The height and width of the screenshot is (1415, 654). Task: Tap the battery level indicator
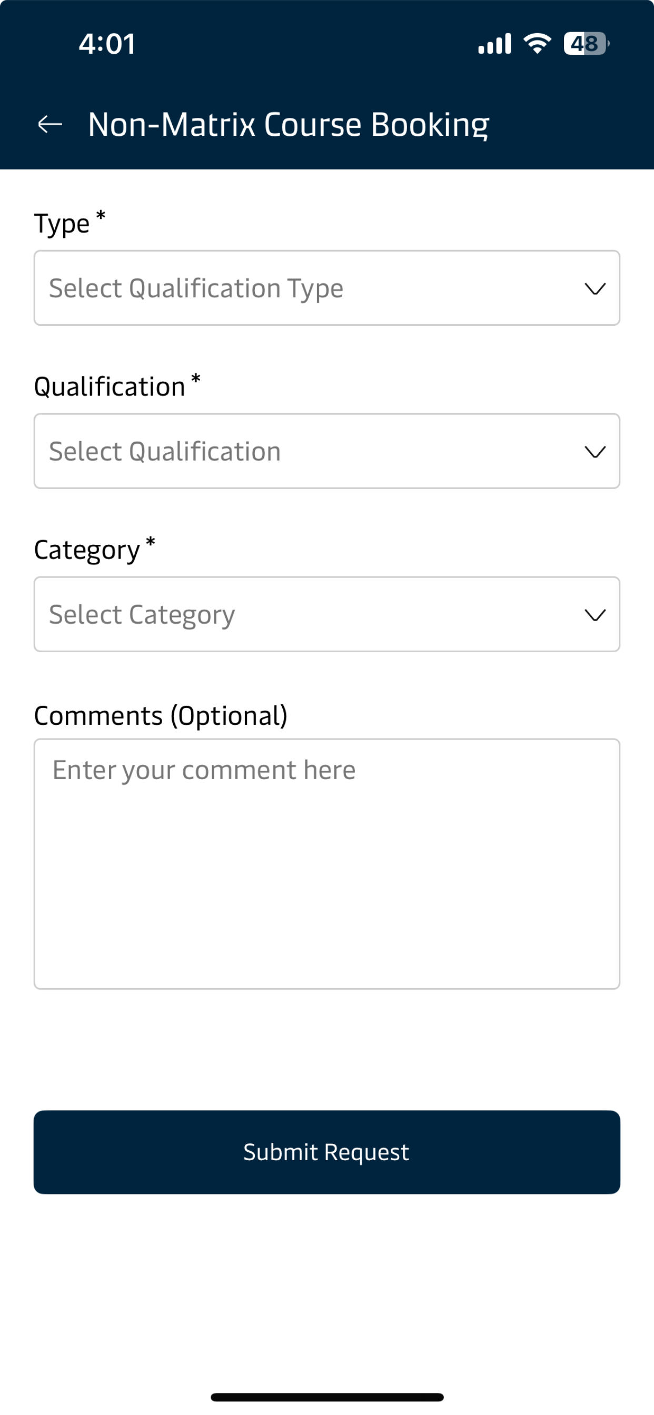[586, 43]
